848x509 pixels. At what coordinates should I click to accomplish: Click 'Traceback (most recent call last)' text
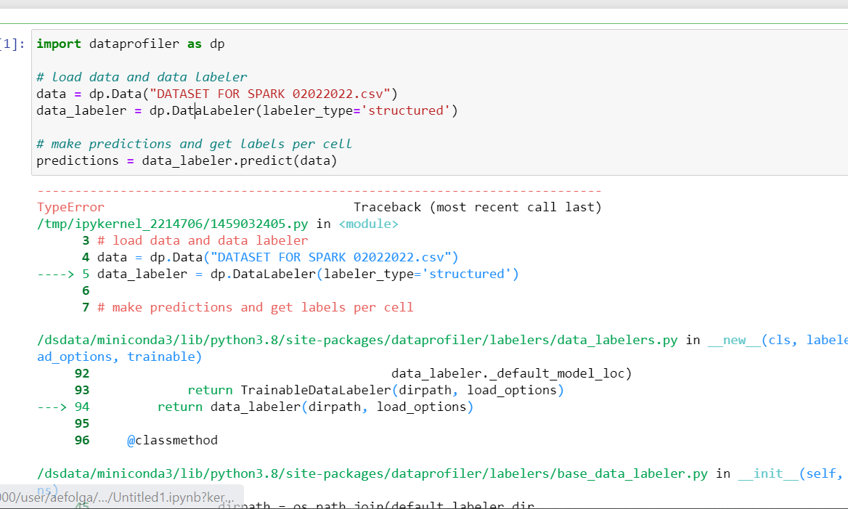(478, 207)
